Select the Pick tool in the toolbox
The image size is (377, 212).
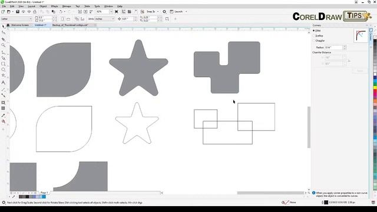click(x=4, y=26)
